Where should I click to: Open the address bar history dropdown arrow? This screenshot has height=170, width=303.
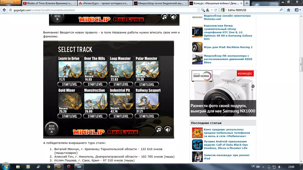(x=212, y=10)
